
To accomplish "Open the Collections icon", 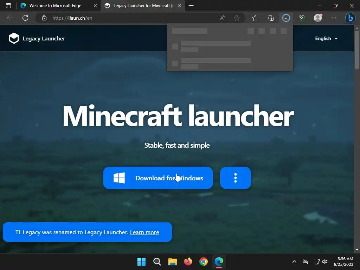I will pos(271,18).
